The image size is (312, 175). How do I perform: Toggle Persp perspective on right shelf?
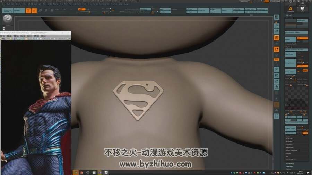pos(277,38)
